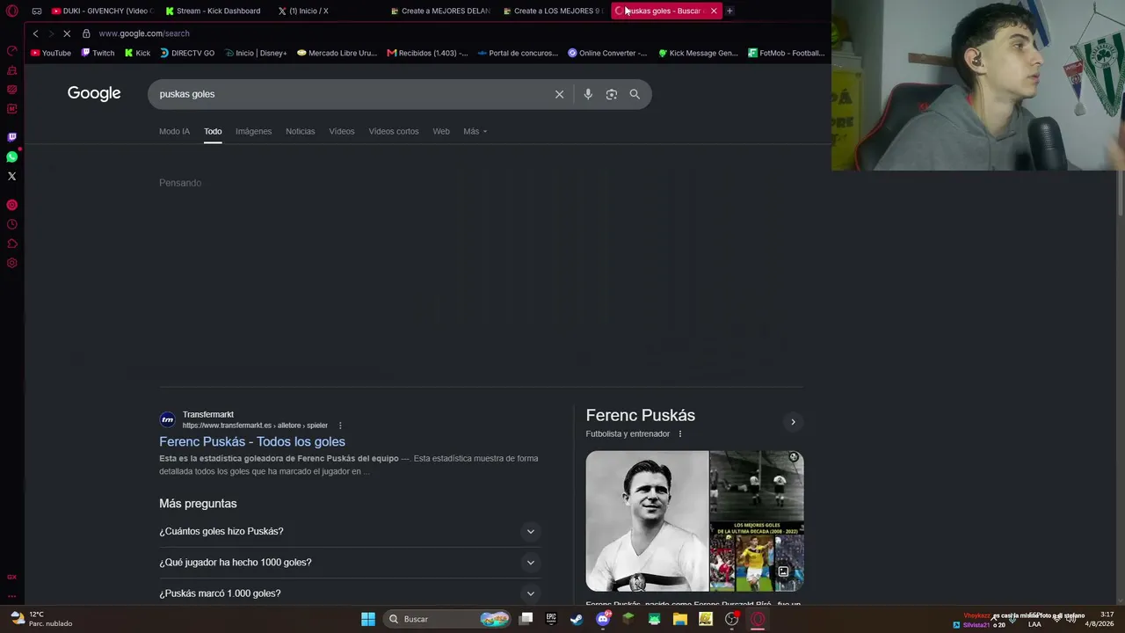Close the puskas goles tab
The height and width of the screenshot is (633, 1125).
(714, 11)
